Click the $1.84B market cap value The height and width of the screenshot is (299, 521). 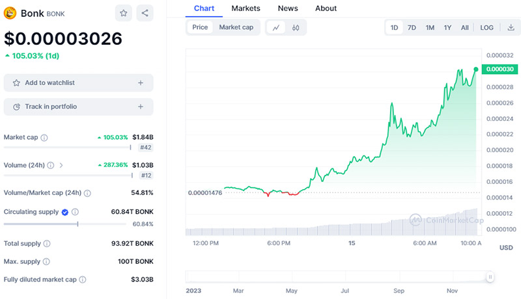[143, 137]
